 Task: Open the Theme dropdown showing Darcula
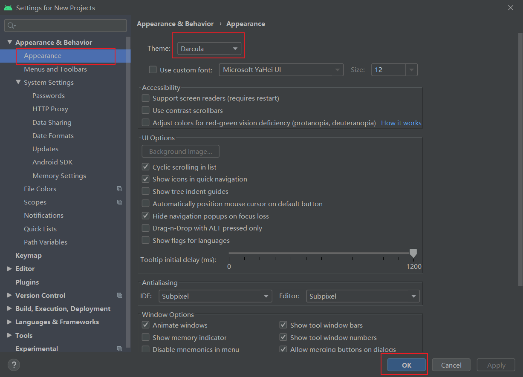pyautogui.click(x=209, y=49)
